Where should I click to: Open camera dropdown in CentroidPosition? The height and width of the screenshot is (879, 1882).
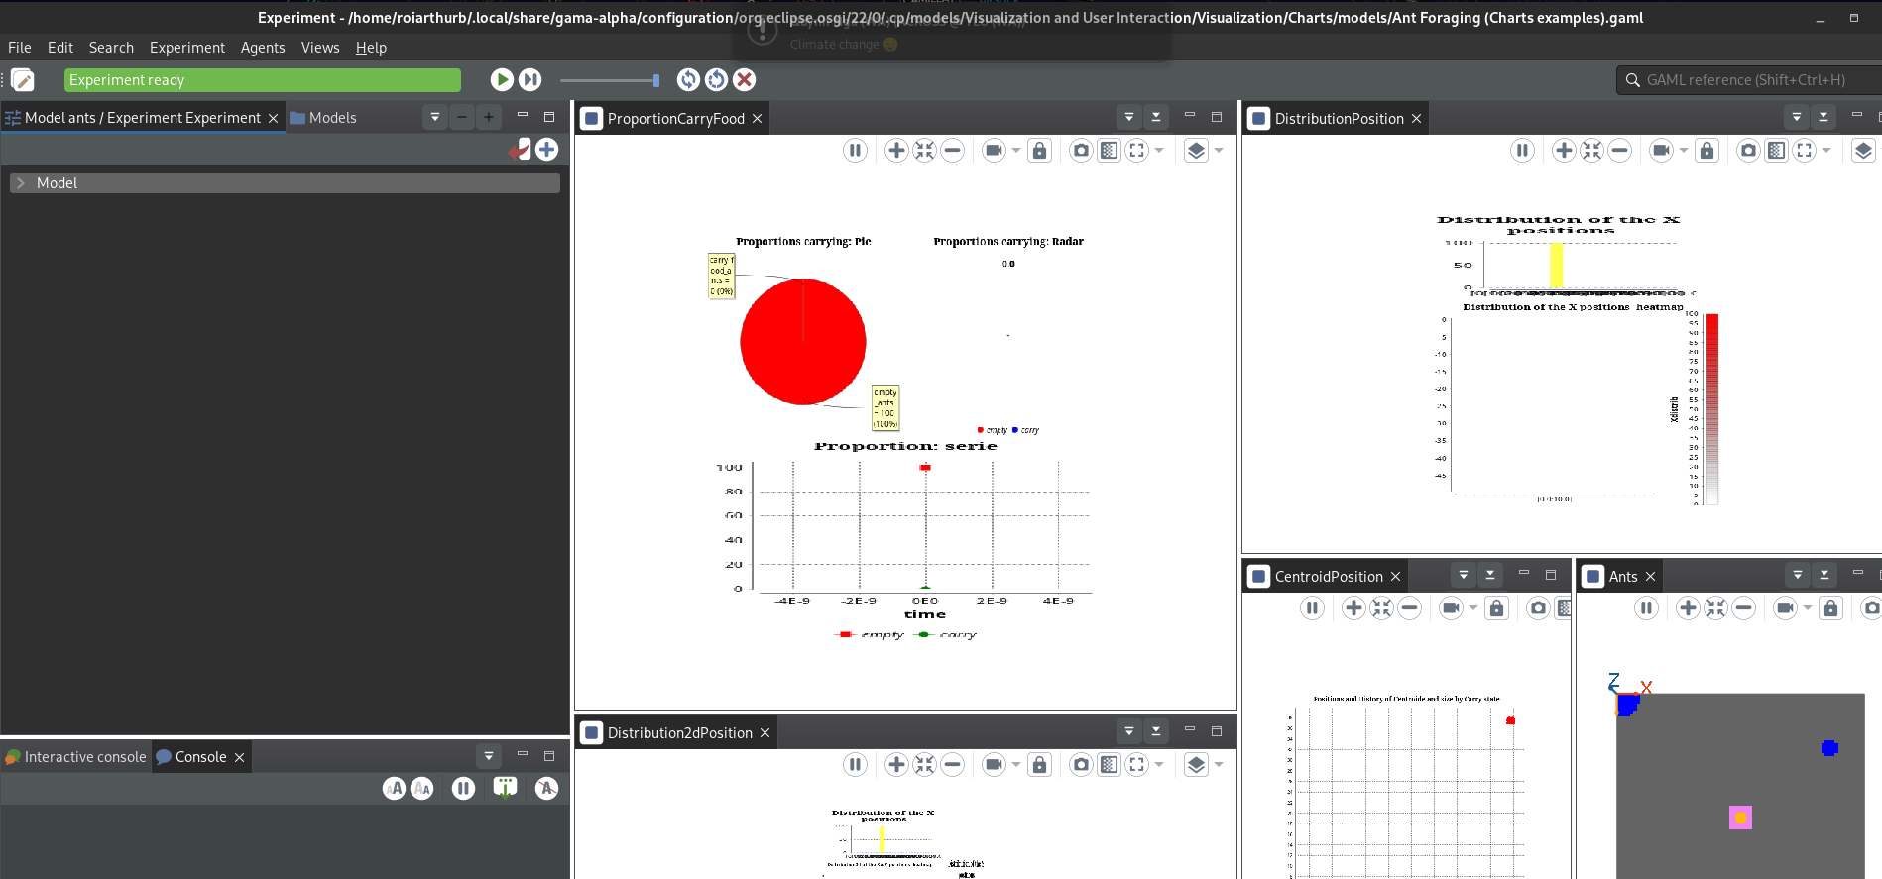tap(1472, 608)
